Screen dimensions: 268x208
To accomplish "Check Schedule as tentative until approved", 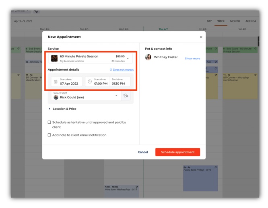I will point(49,122).
